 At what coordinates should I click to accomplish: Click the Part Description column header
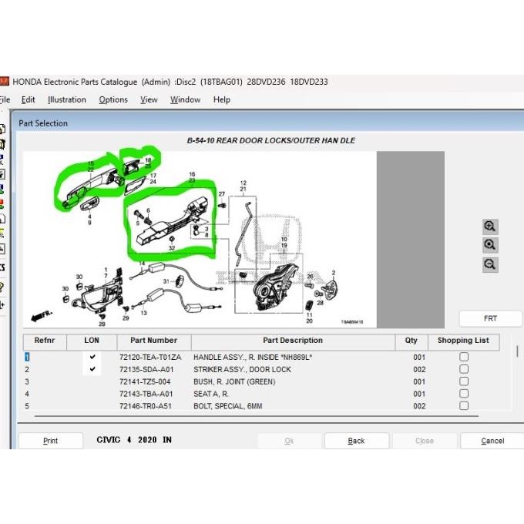(293, 341)
